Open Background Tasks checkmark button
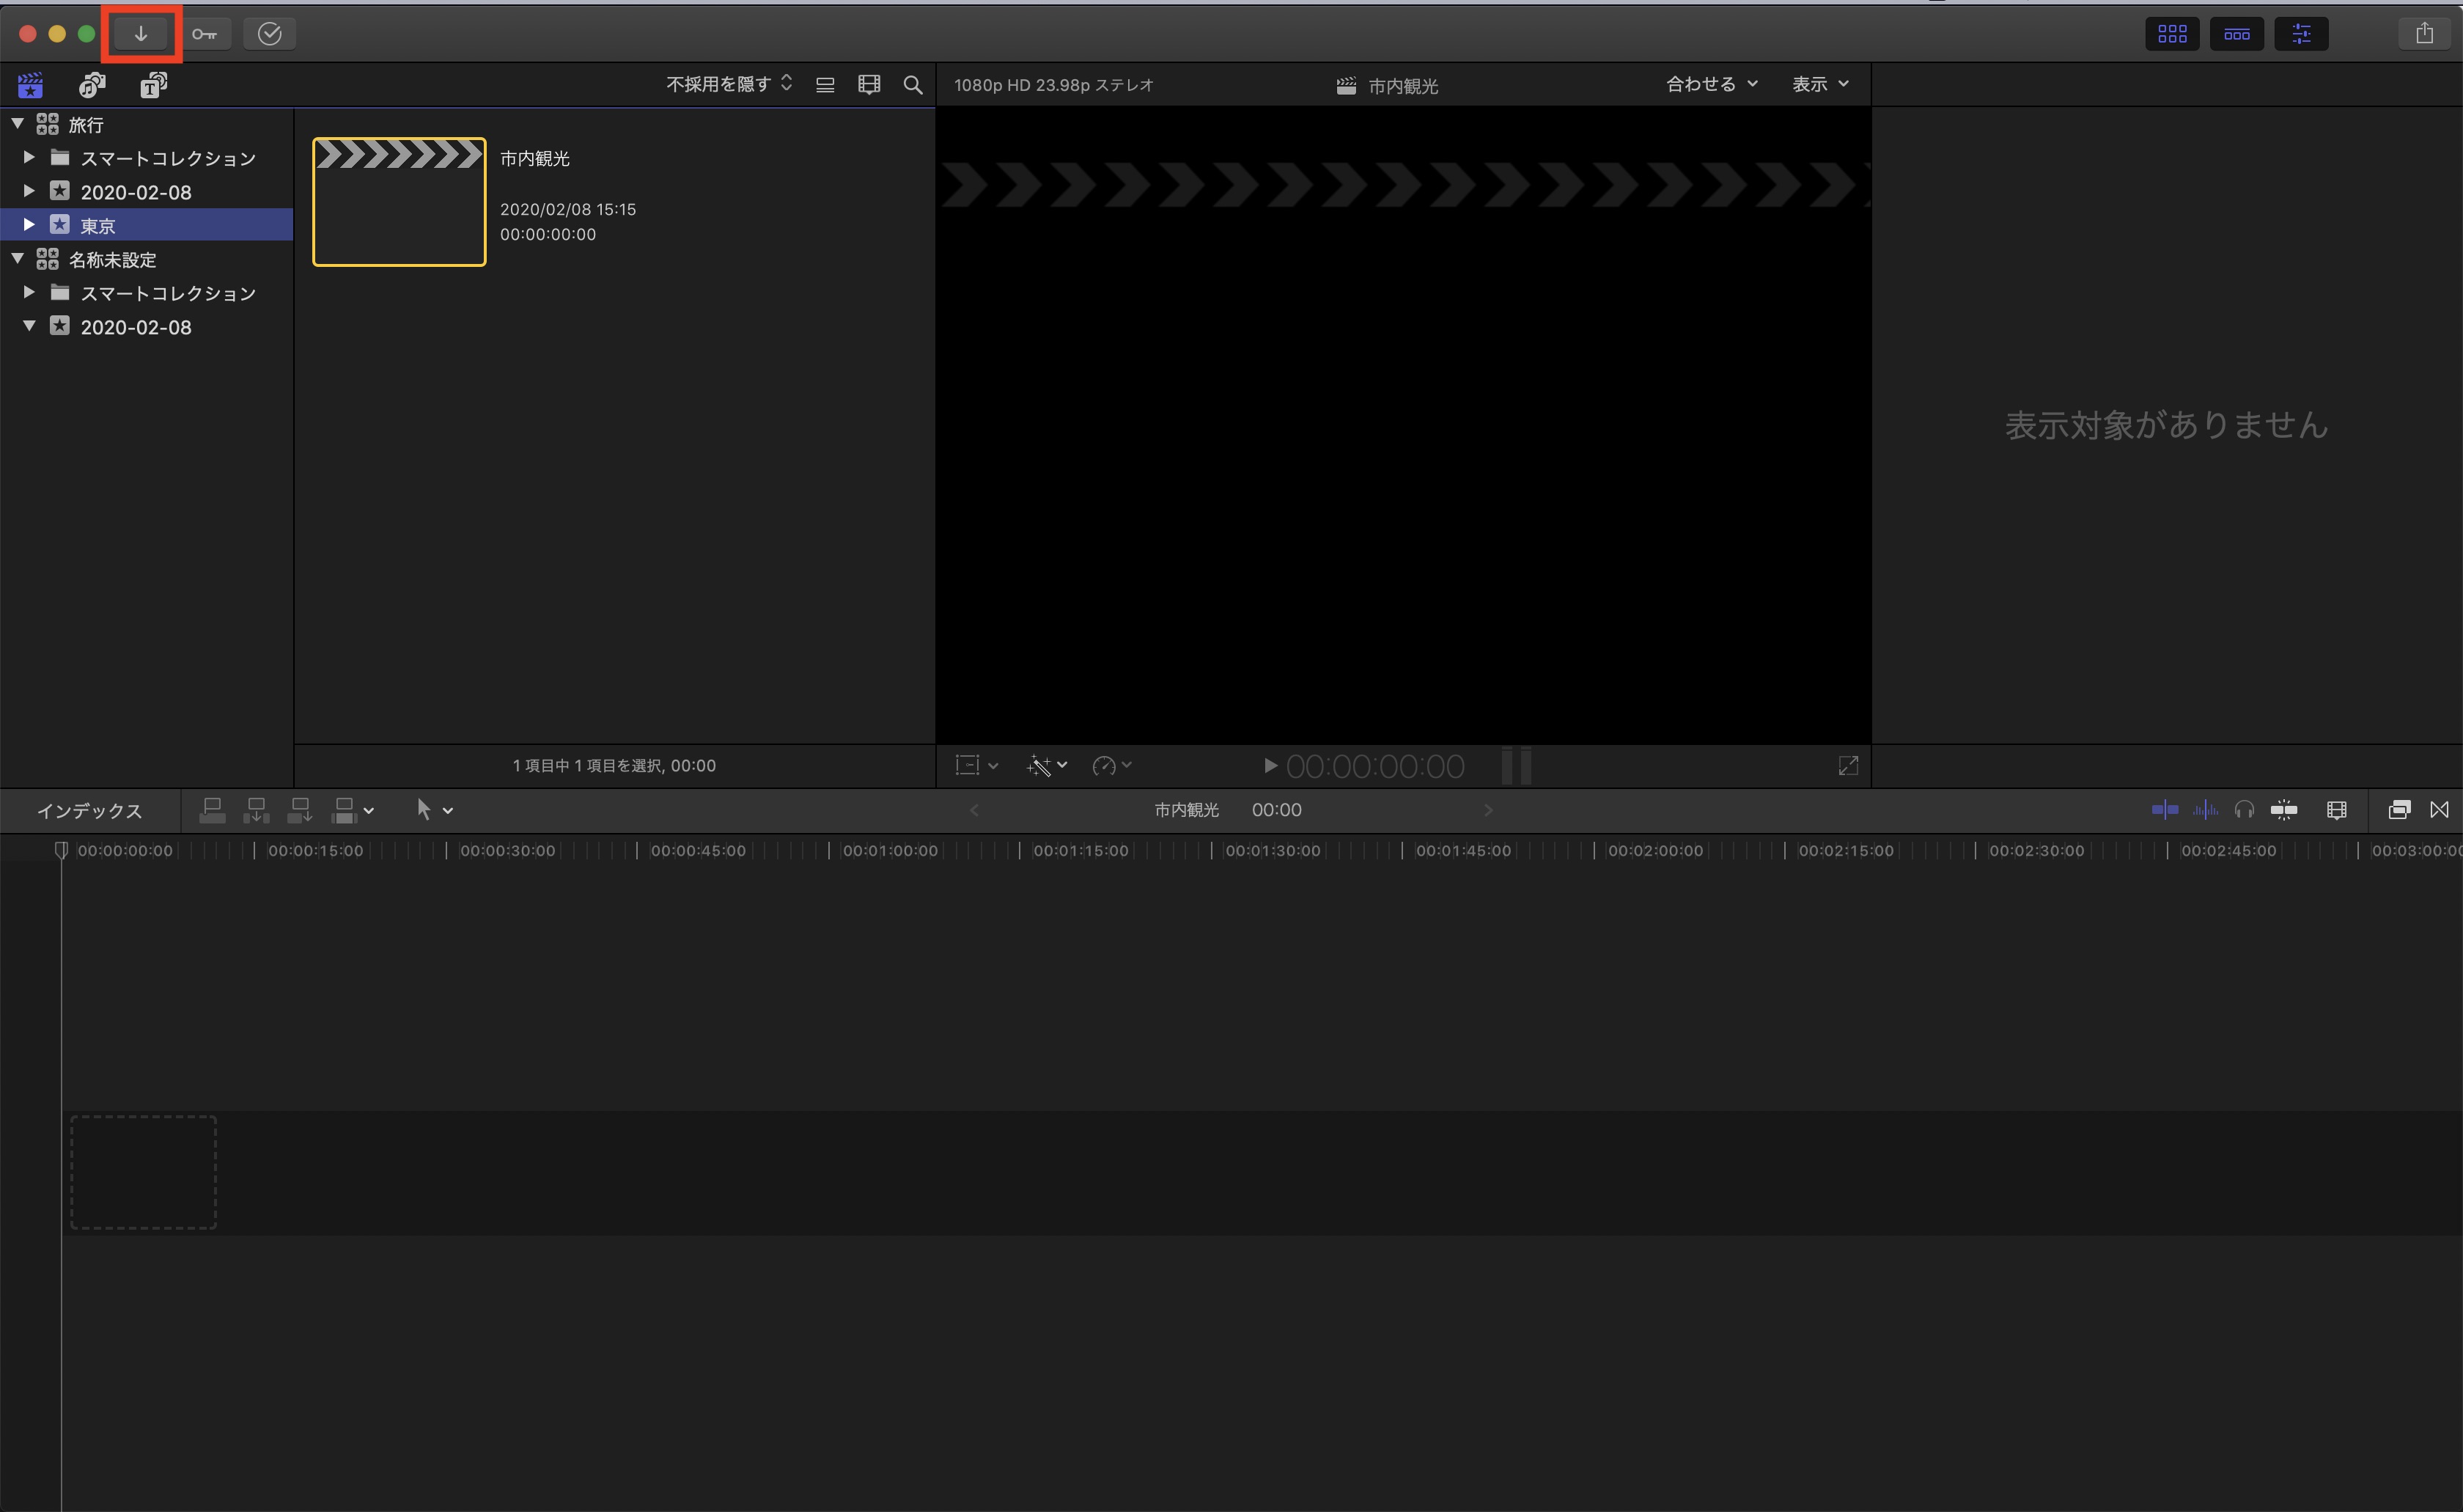The image size is (2463, 1512). (269, 34)
